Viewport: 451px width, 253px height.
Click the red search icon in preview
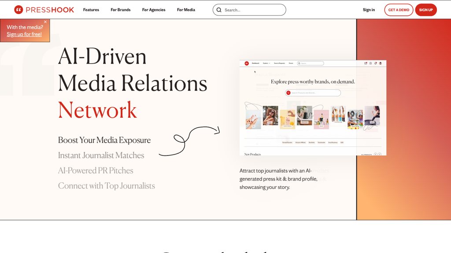(x=288, y=93)
